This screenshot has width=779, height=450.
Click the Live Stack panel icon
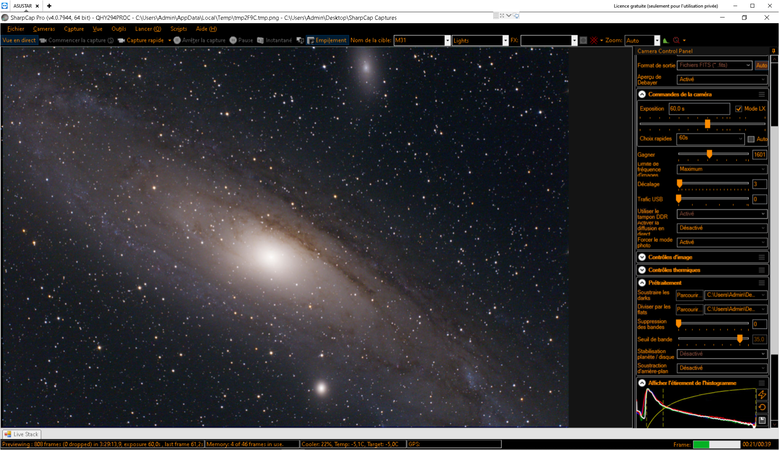coord(8,434)
